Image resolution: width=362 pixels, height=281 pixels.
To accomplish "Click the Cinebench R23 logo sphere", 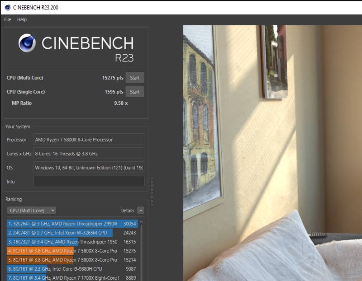I will pos(27,43).
